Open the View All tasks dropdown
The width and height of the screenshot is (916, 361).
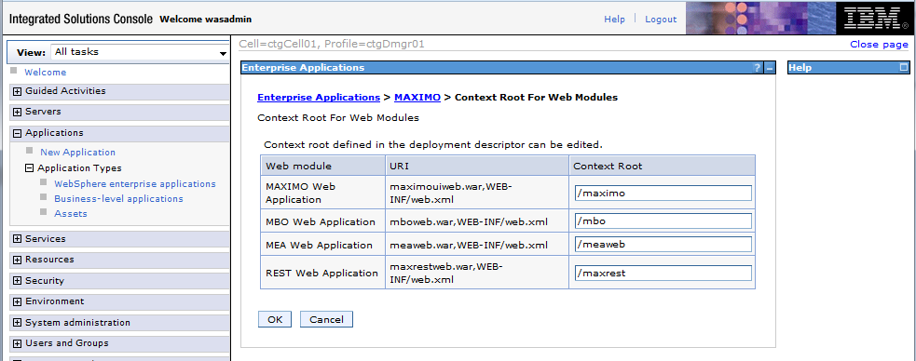(x=140, y=52)
